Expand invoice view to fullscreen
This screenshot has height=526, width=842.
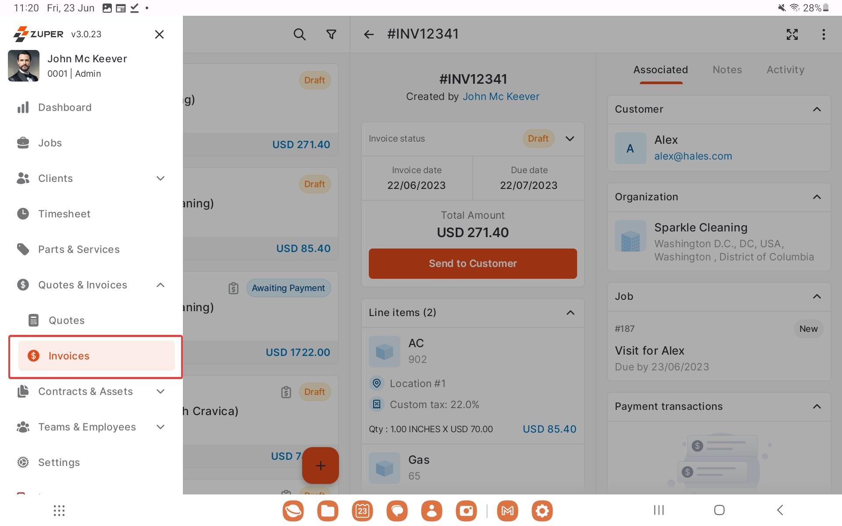792,34
